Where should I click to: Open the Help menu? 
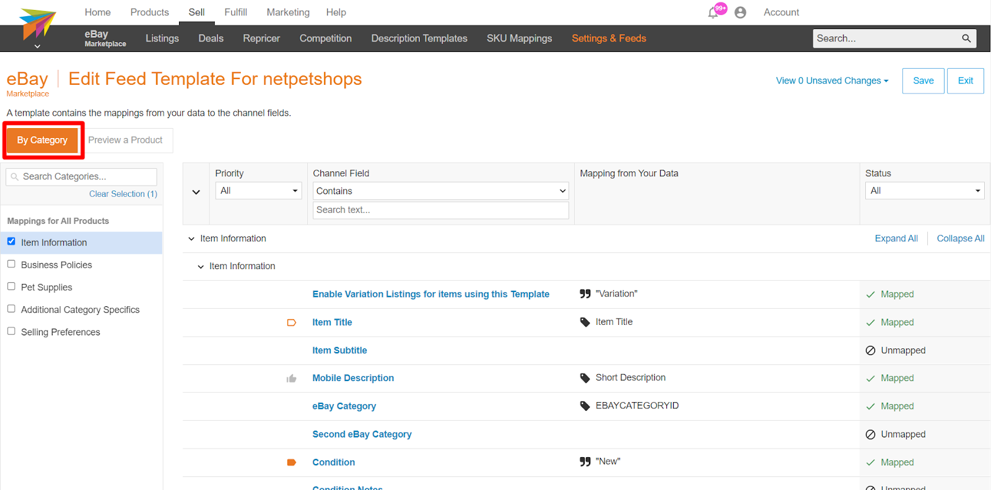click(x=336, y=12)
